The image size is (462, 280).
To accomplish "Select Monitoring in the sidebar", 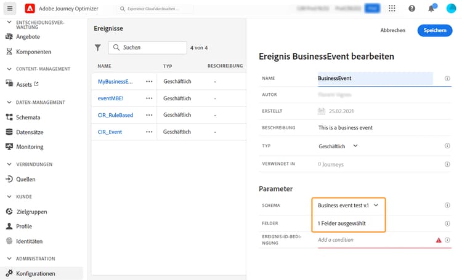I will click(30, 146).
